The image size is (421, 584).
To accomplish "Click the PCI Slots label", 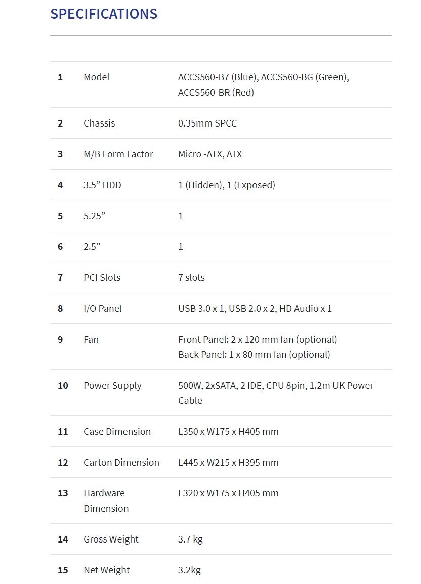I will [x=102, y=278].
